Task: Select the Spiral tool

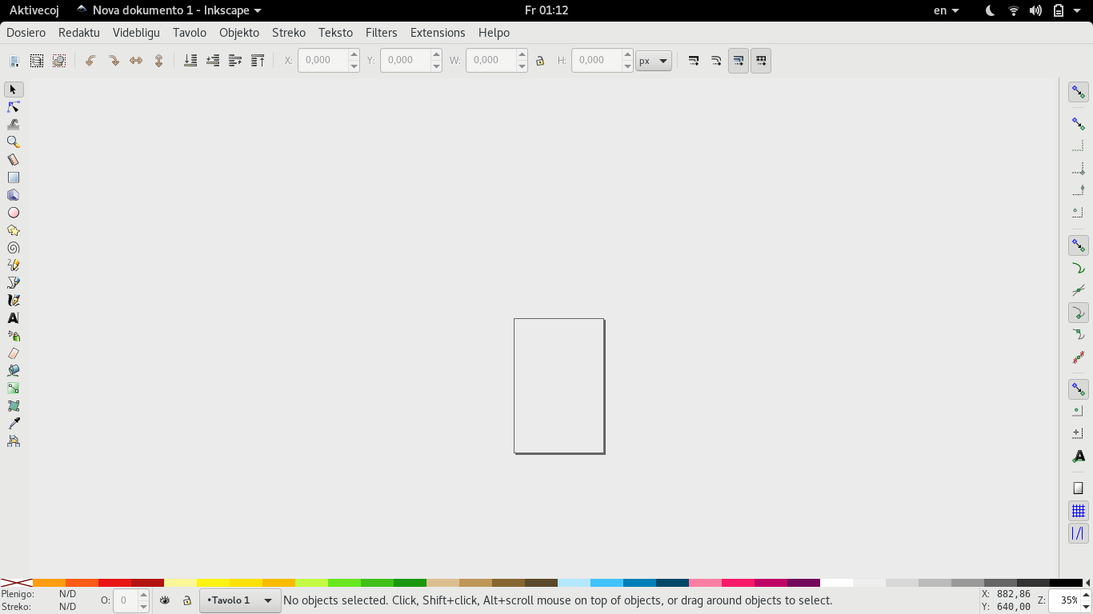Action: [x=14, y=248]
